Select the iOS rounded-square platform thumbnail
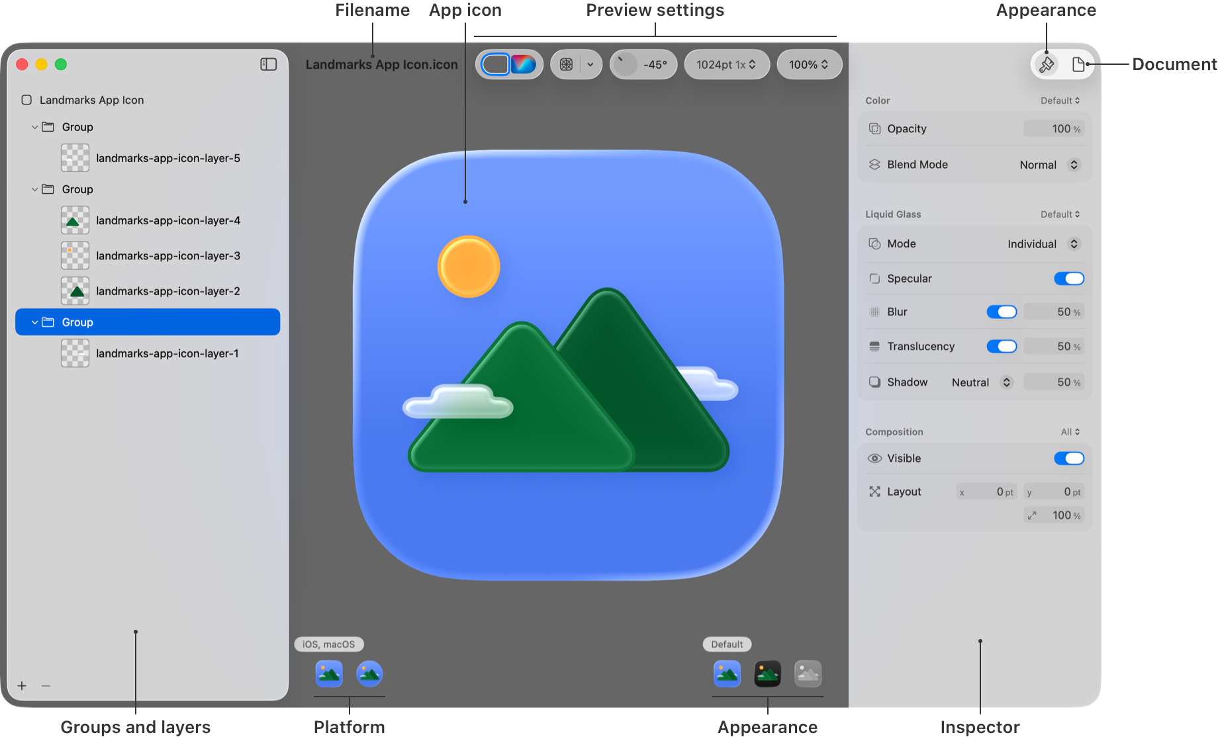1218x737 pixels. coord(329,674)
